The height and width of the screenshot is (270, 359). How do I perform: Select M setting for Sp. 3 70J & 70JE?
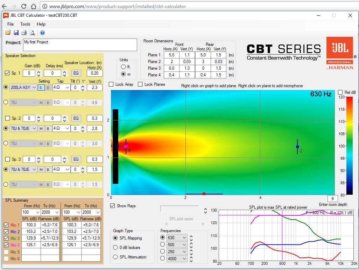(x=41, y=169)
